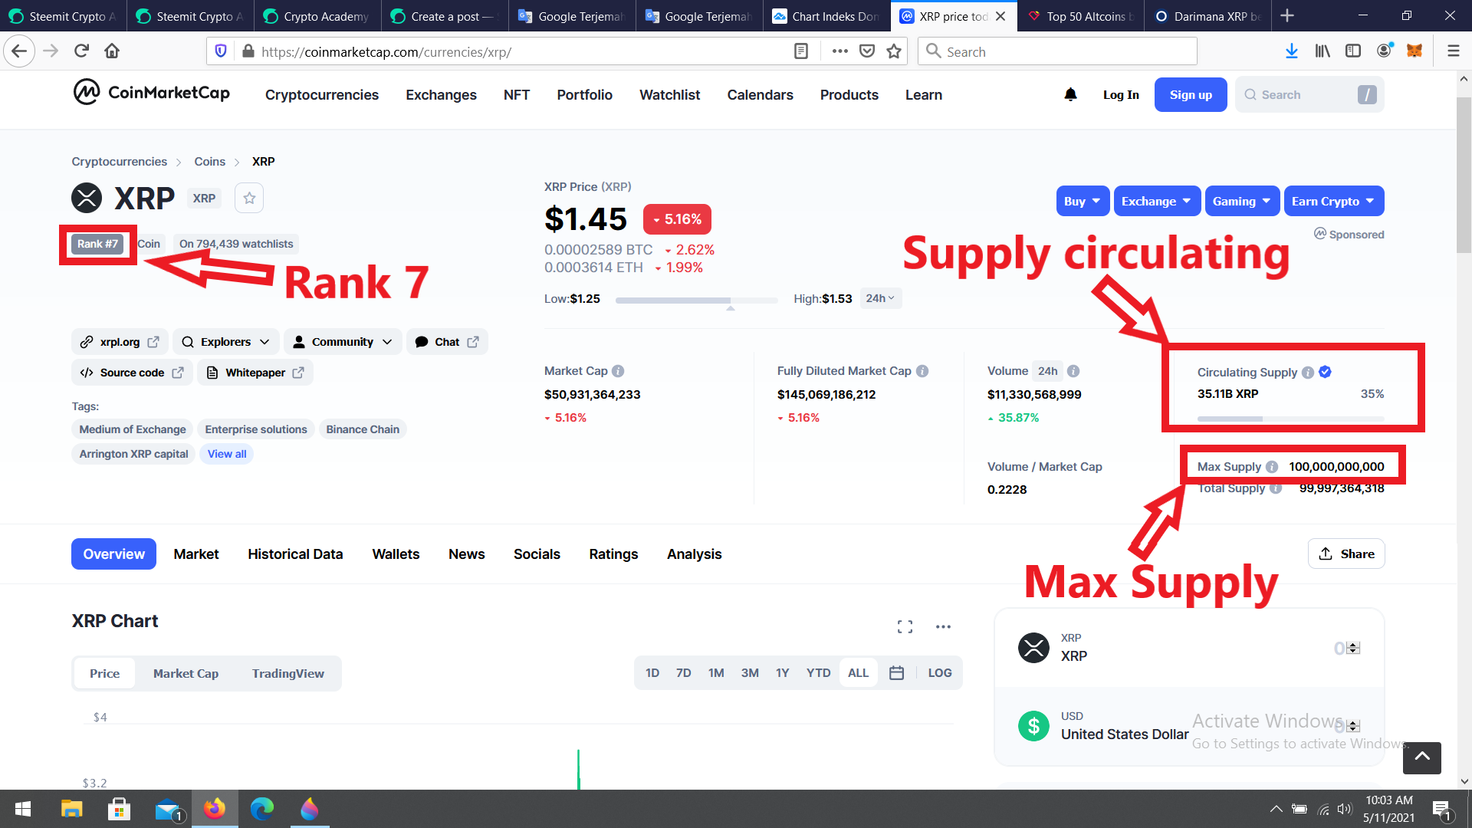Set chart range to YTD
The height and width of the screenshot is (828, 1472).
pyautogui.click(x=818, y=673)
